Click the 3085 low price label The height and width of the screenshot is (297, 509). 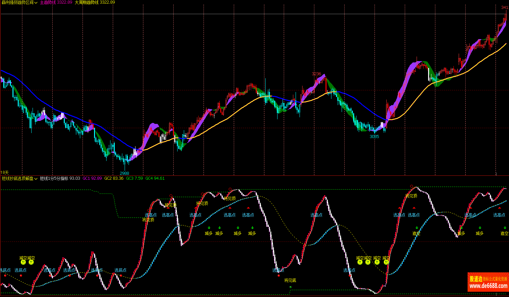tap(374, 136)
